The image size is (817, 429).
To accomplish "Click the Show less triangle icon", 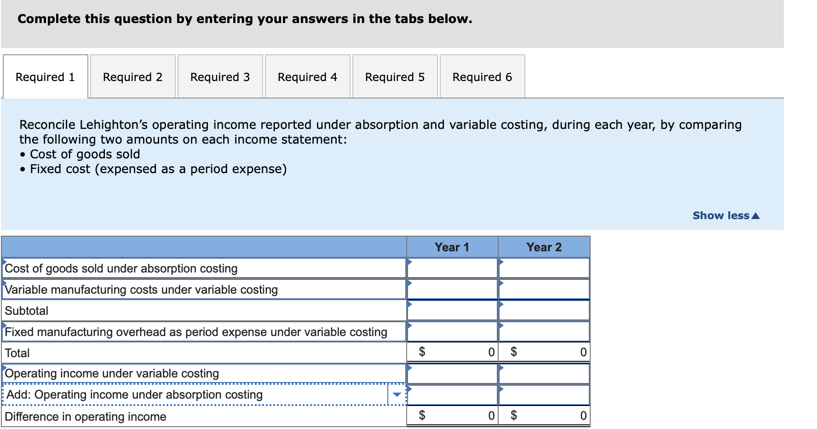I will point(756,214).
